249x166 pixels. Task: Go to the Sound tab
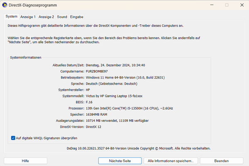(62, 17)
